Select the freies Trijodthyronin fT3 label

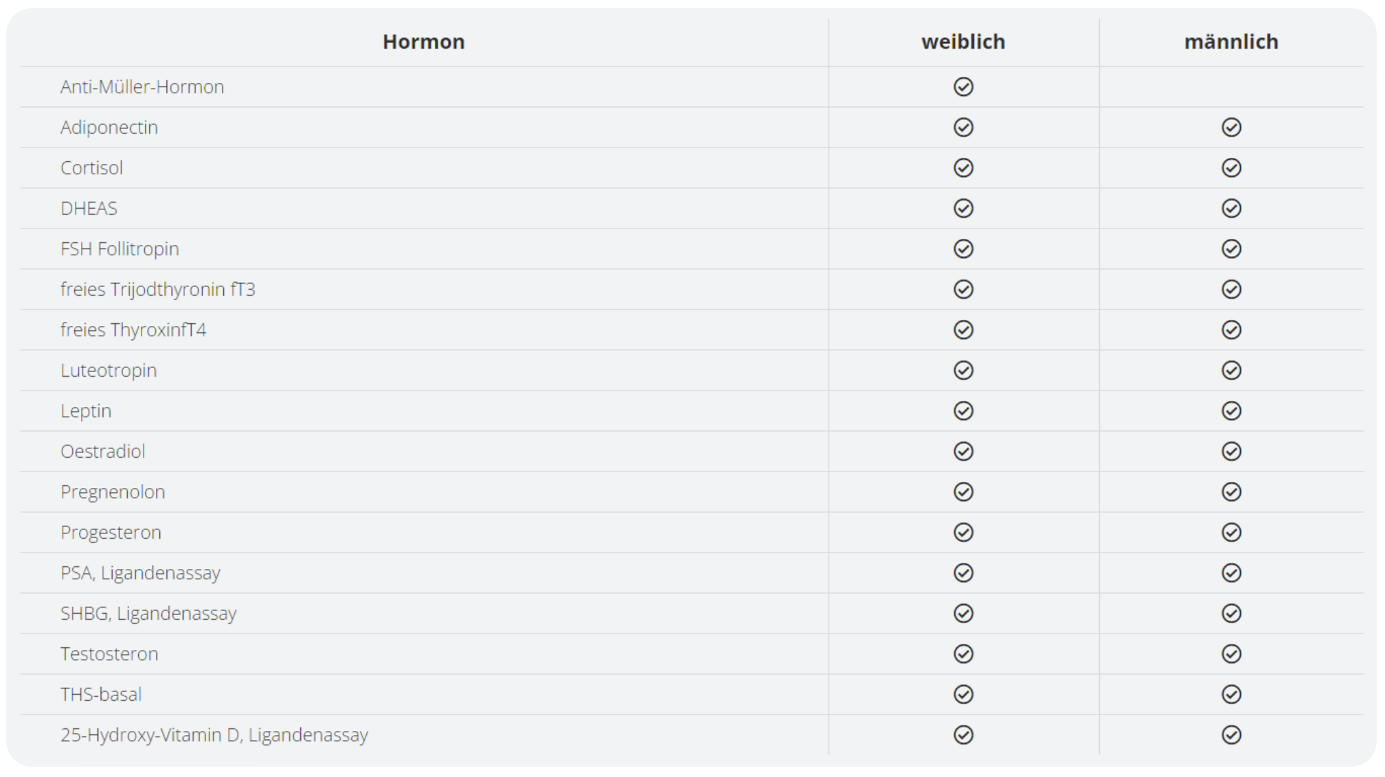pyautogui.click(x=157, y=290)
